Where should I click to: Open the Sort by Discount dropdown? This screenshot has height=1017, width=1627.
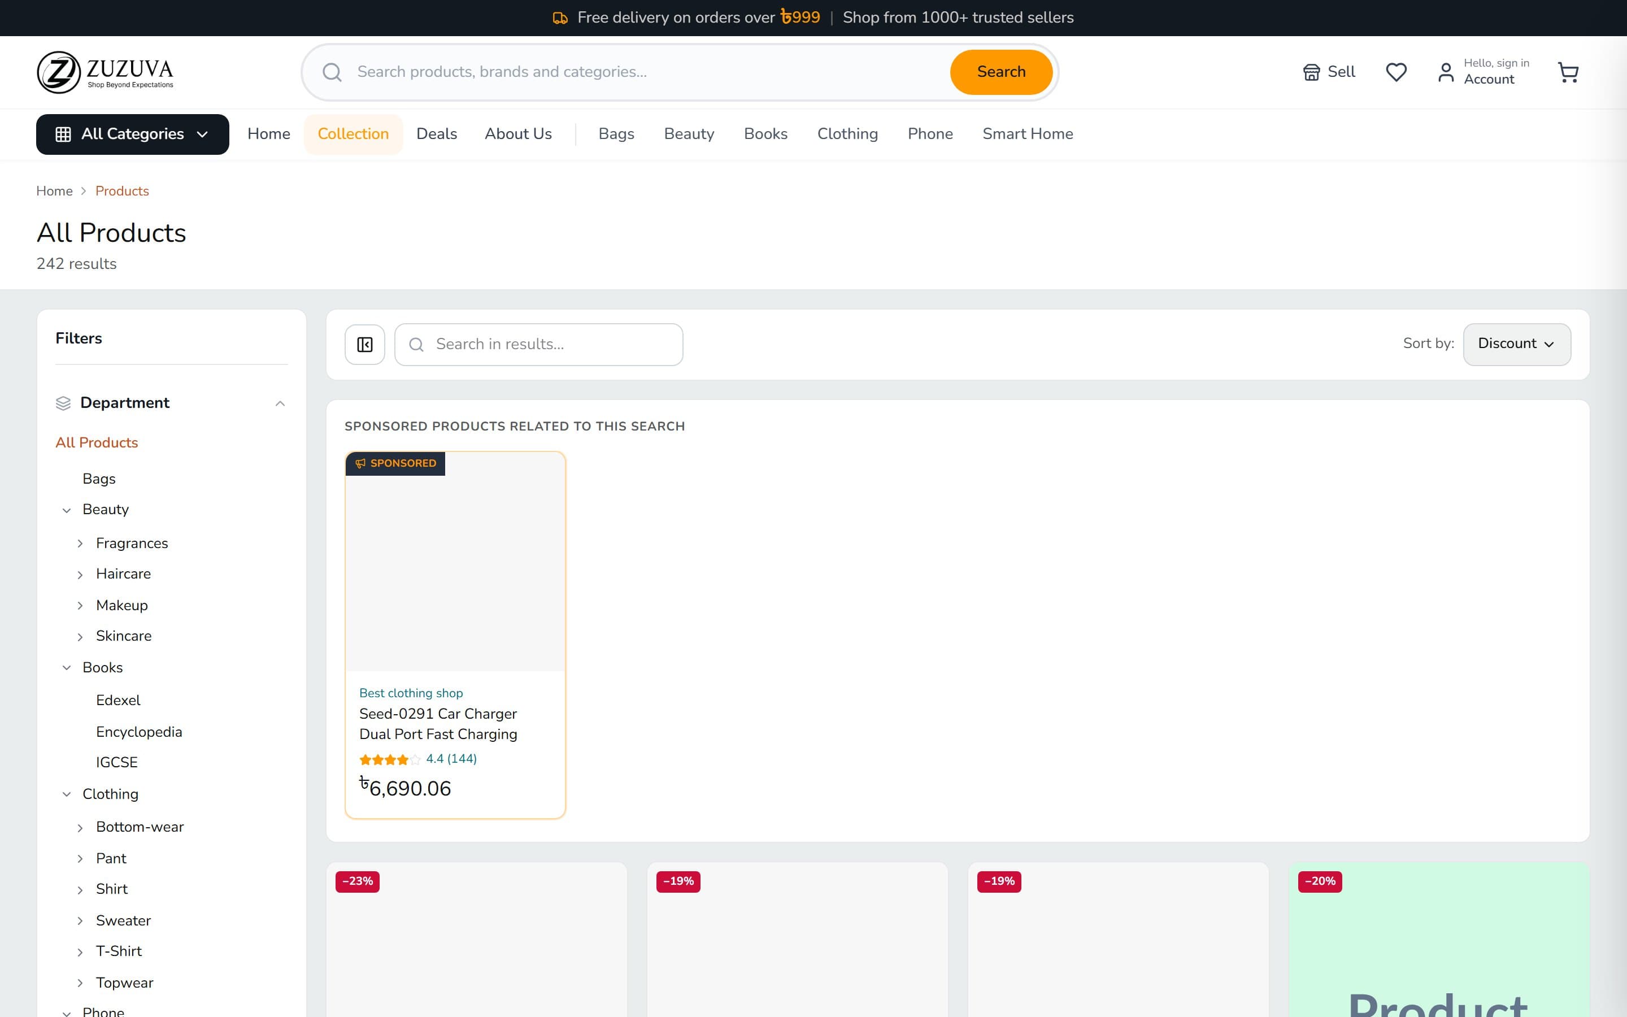coord(1517,345)
